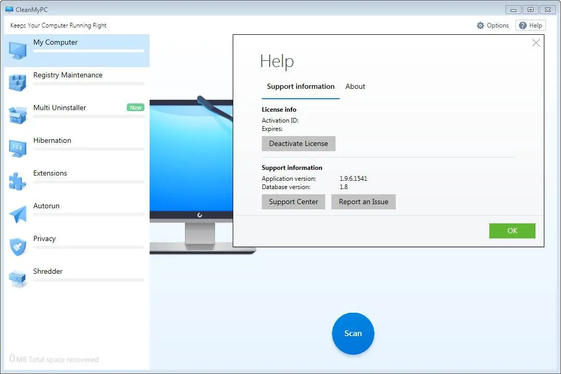Click the License info heading
The height and width of the screenshot is (374, 561).
(x=279, y=110)
